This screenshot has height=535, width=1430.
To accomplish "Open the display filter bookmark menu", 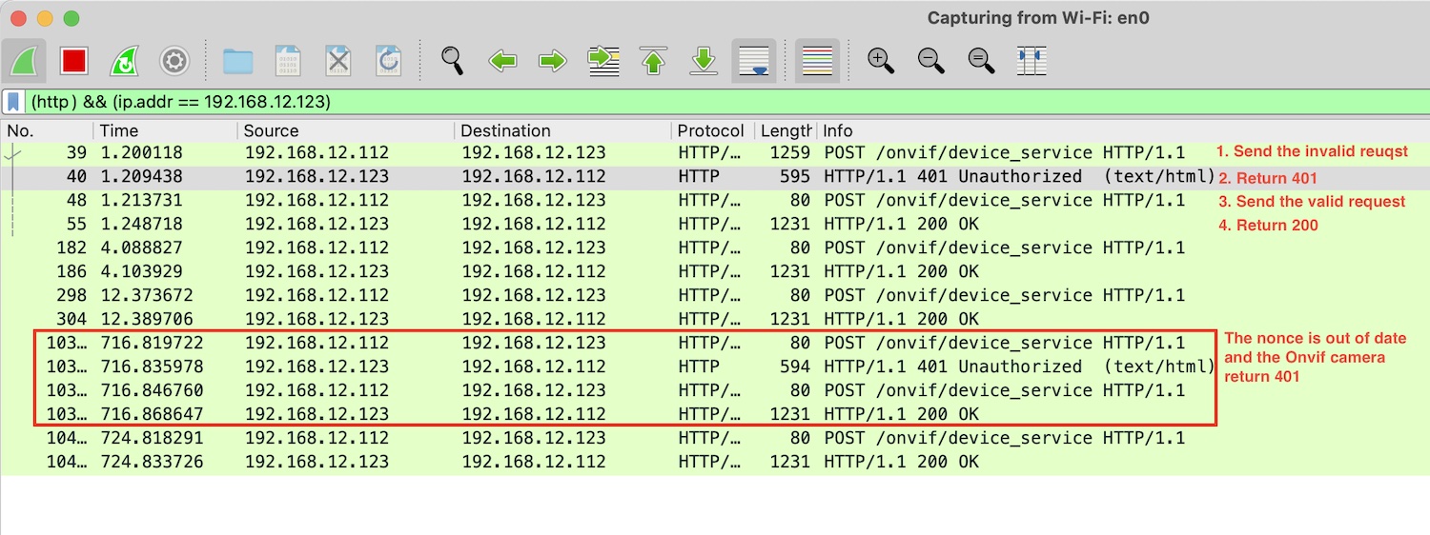I will click(x=13, y=102).
